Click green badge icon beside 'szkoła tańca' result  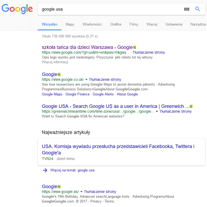coord(135,47)
